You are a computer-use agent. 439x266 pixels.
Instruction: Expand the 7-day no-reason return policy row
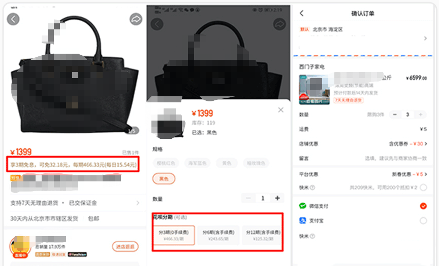tap(74, 203)
